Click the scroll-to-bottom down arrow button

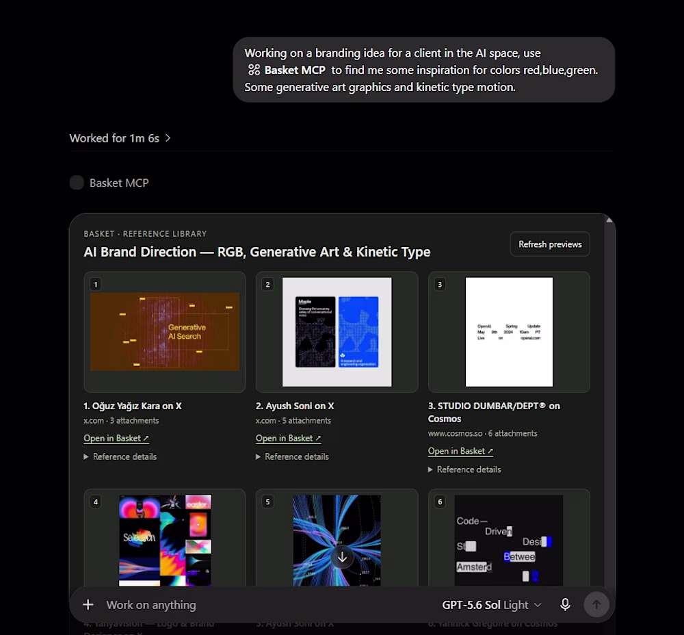[343, 557]
